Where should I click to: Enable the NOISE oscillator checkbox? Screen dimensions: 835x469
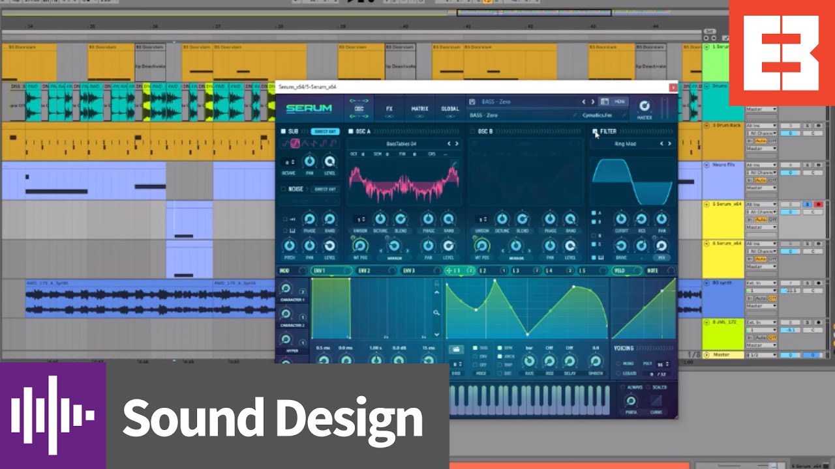(x=283, y=189)
